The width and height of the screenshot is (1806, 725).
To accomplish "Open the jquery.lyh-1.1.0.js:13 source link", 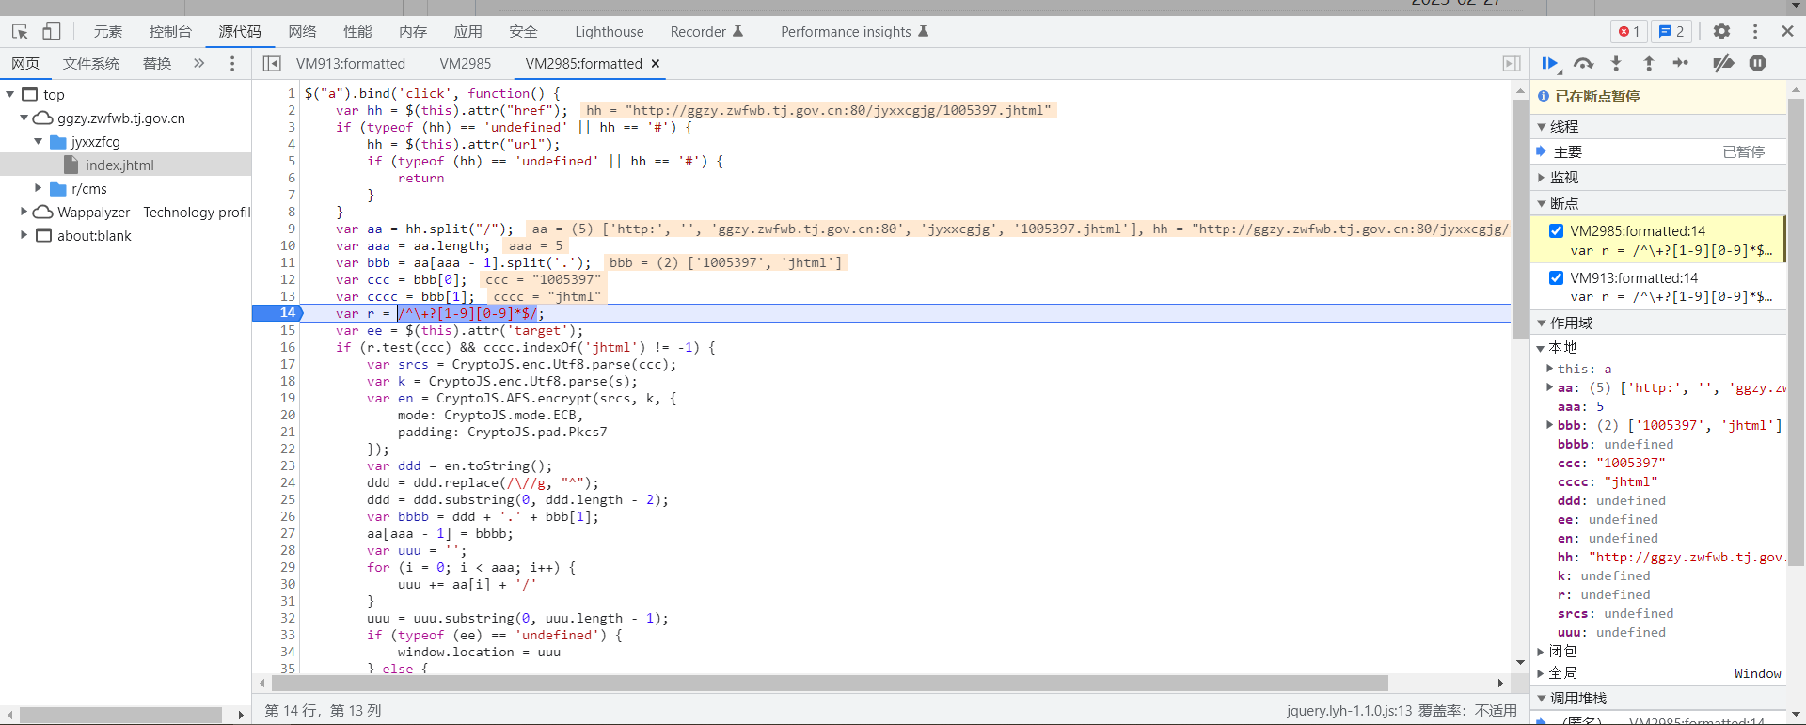I will pos(1349,711).
